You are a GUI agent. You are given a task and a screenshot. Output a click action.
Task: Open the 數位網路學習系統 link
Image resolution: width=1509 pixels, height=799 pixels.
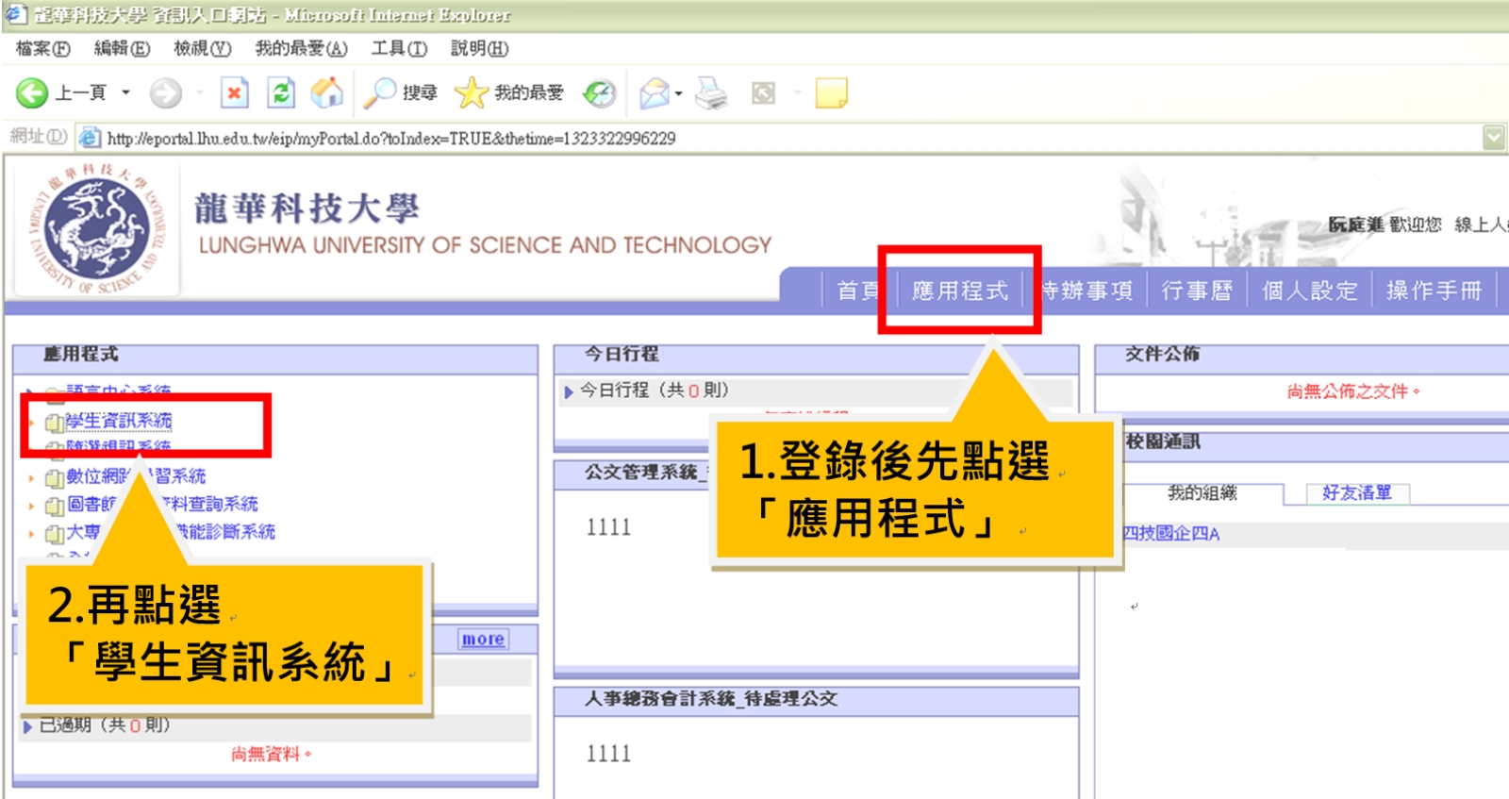coord(136,476)
